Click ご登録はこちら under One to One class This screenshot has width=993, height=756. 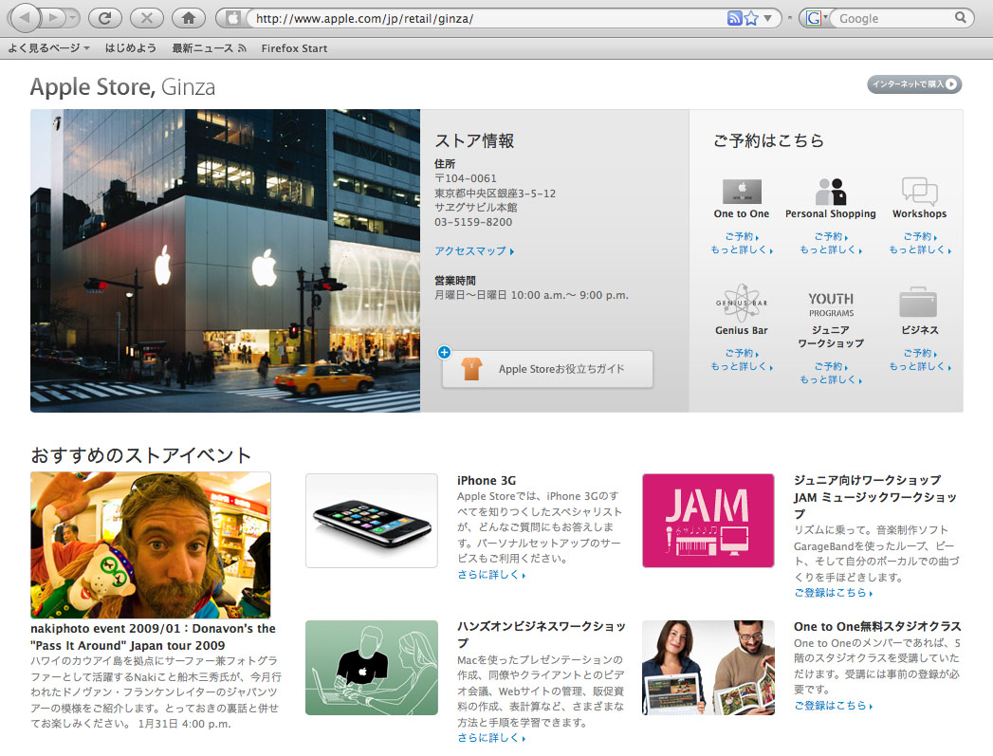(x=834, y=706)
